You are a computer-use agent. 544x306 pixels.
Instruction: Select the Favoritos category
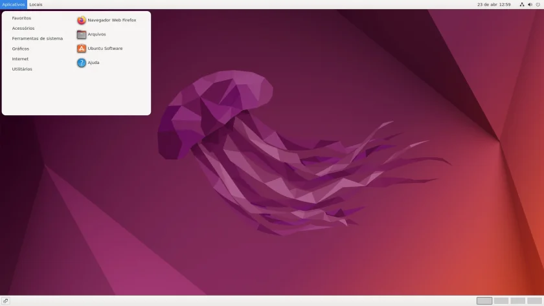pos(21,18)
